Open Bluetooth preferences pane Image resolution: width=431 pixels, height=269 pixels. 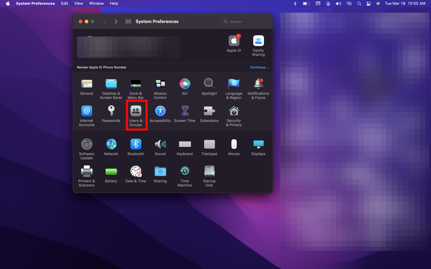[136, 147]
